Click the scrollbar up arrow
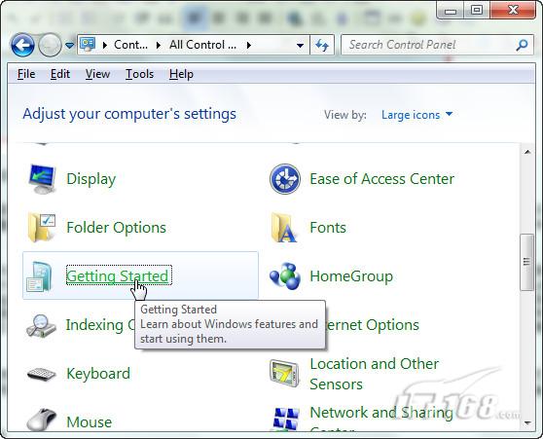This screenshot has width=543, height=439. 527,152
